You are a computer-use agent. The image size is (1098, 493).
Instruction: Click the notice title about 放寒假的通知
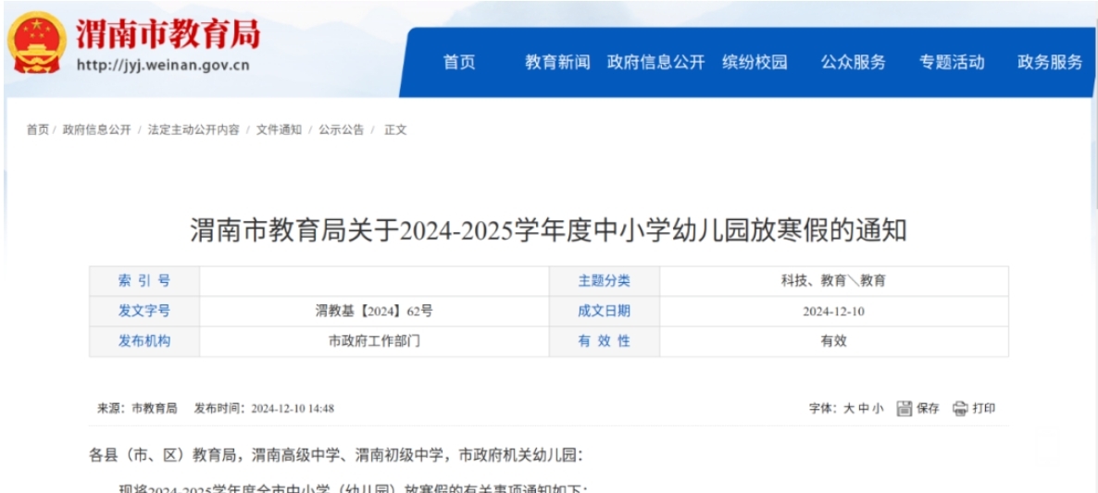[548, 230]
